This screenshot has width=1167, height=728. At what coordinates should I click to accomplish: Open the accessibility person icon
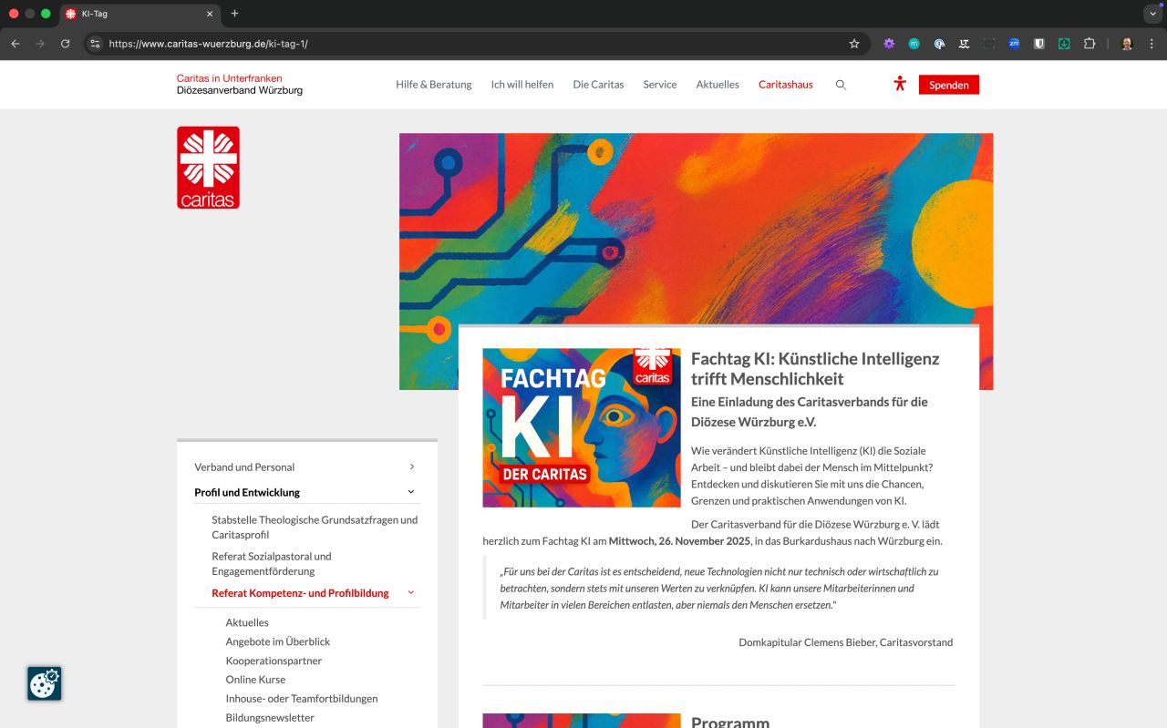click(900, 84)
